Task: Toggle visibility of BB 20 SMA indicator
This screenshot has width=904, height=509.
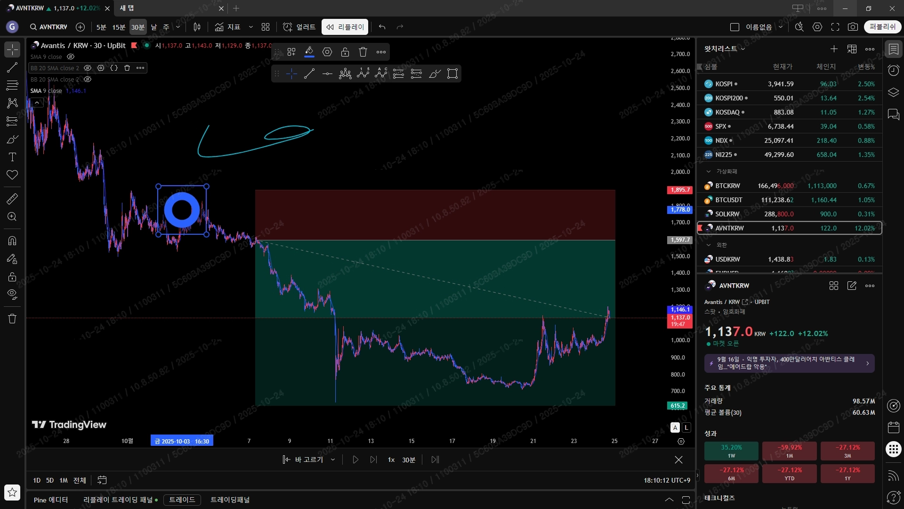Action: coord(88,68)
